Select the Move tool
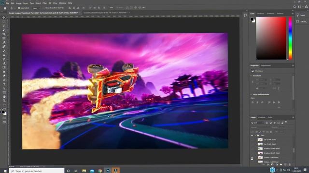309x173 pixels. tap(4, 17)
